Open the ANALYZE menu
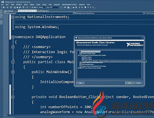The height and width of the screenshot is (118, 154). point(57,5)
